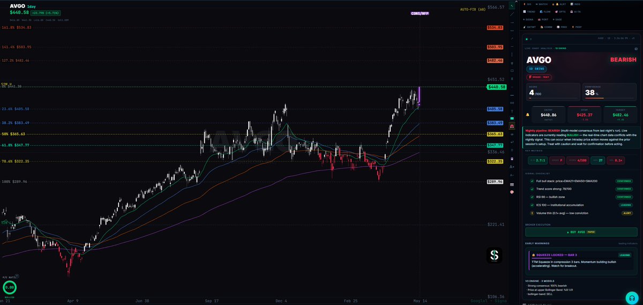Switch to the FLOW tab

[545, 12]
